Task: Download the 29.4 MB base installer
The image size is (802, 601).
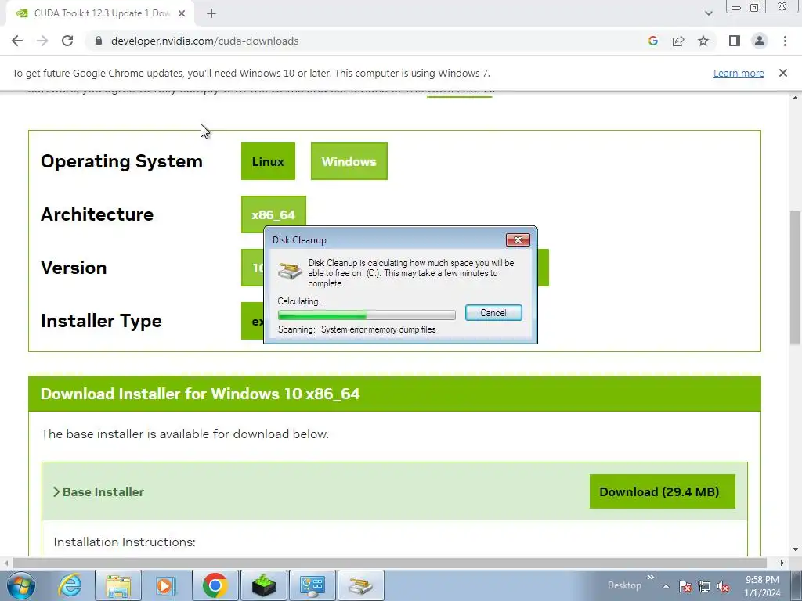Action: (663, 491)
